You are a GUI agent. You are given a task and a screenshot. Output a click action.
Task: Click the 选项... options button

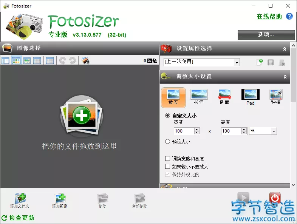click(266, 35)
